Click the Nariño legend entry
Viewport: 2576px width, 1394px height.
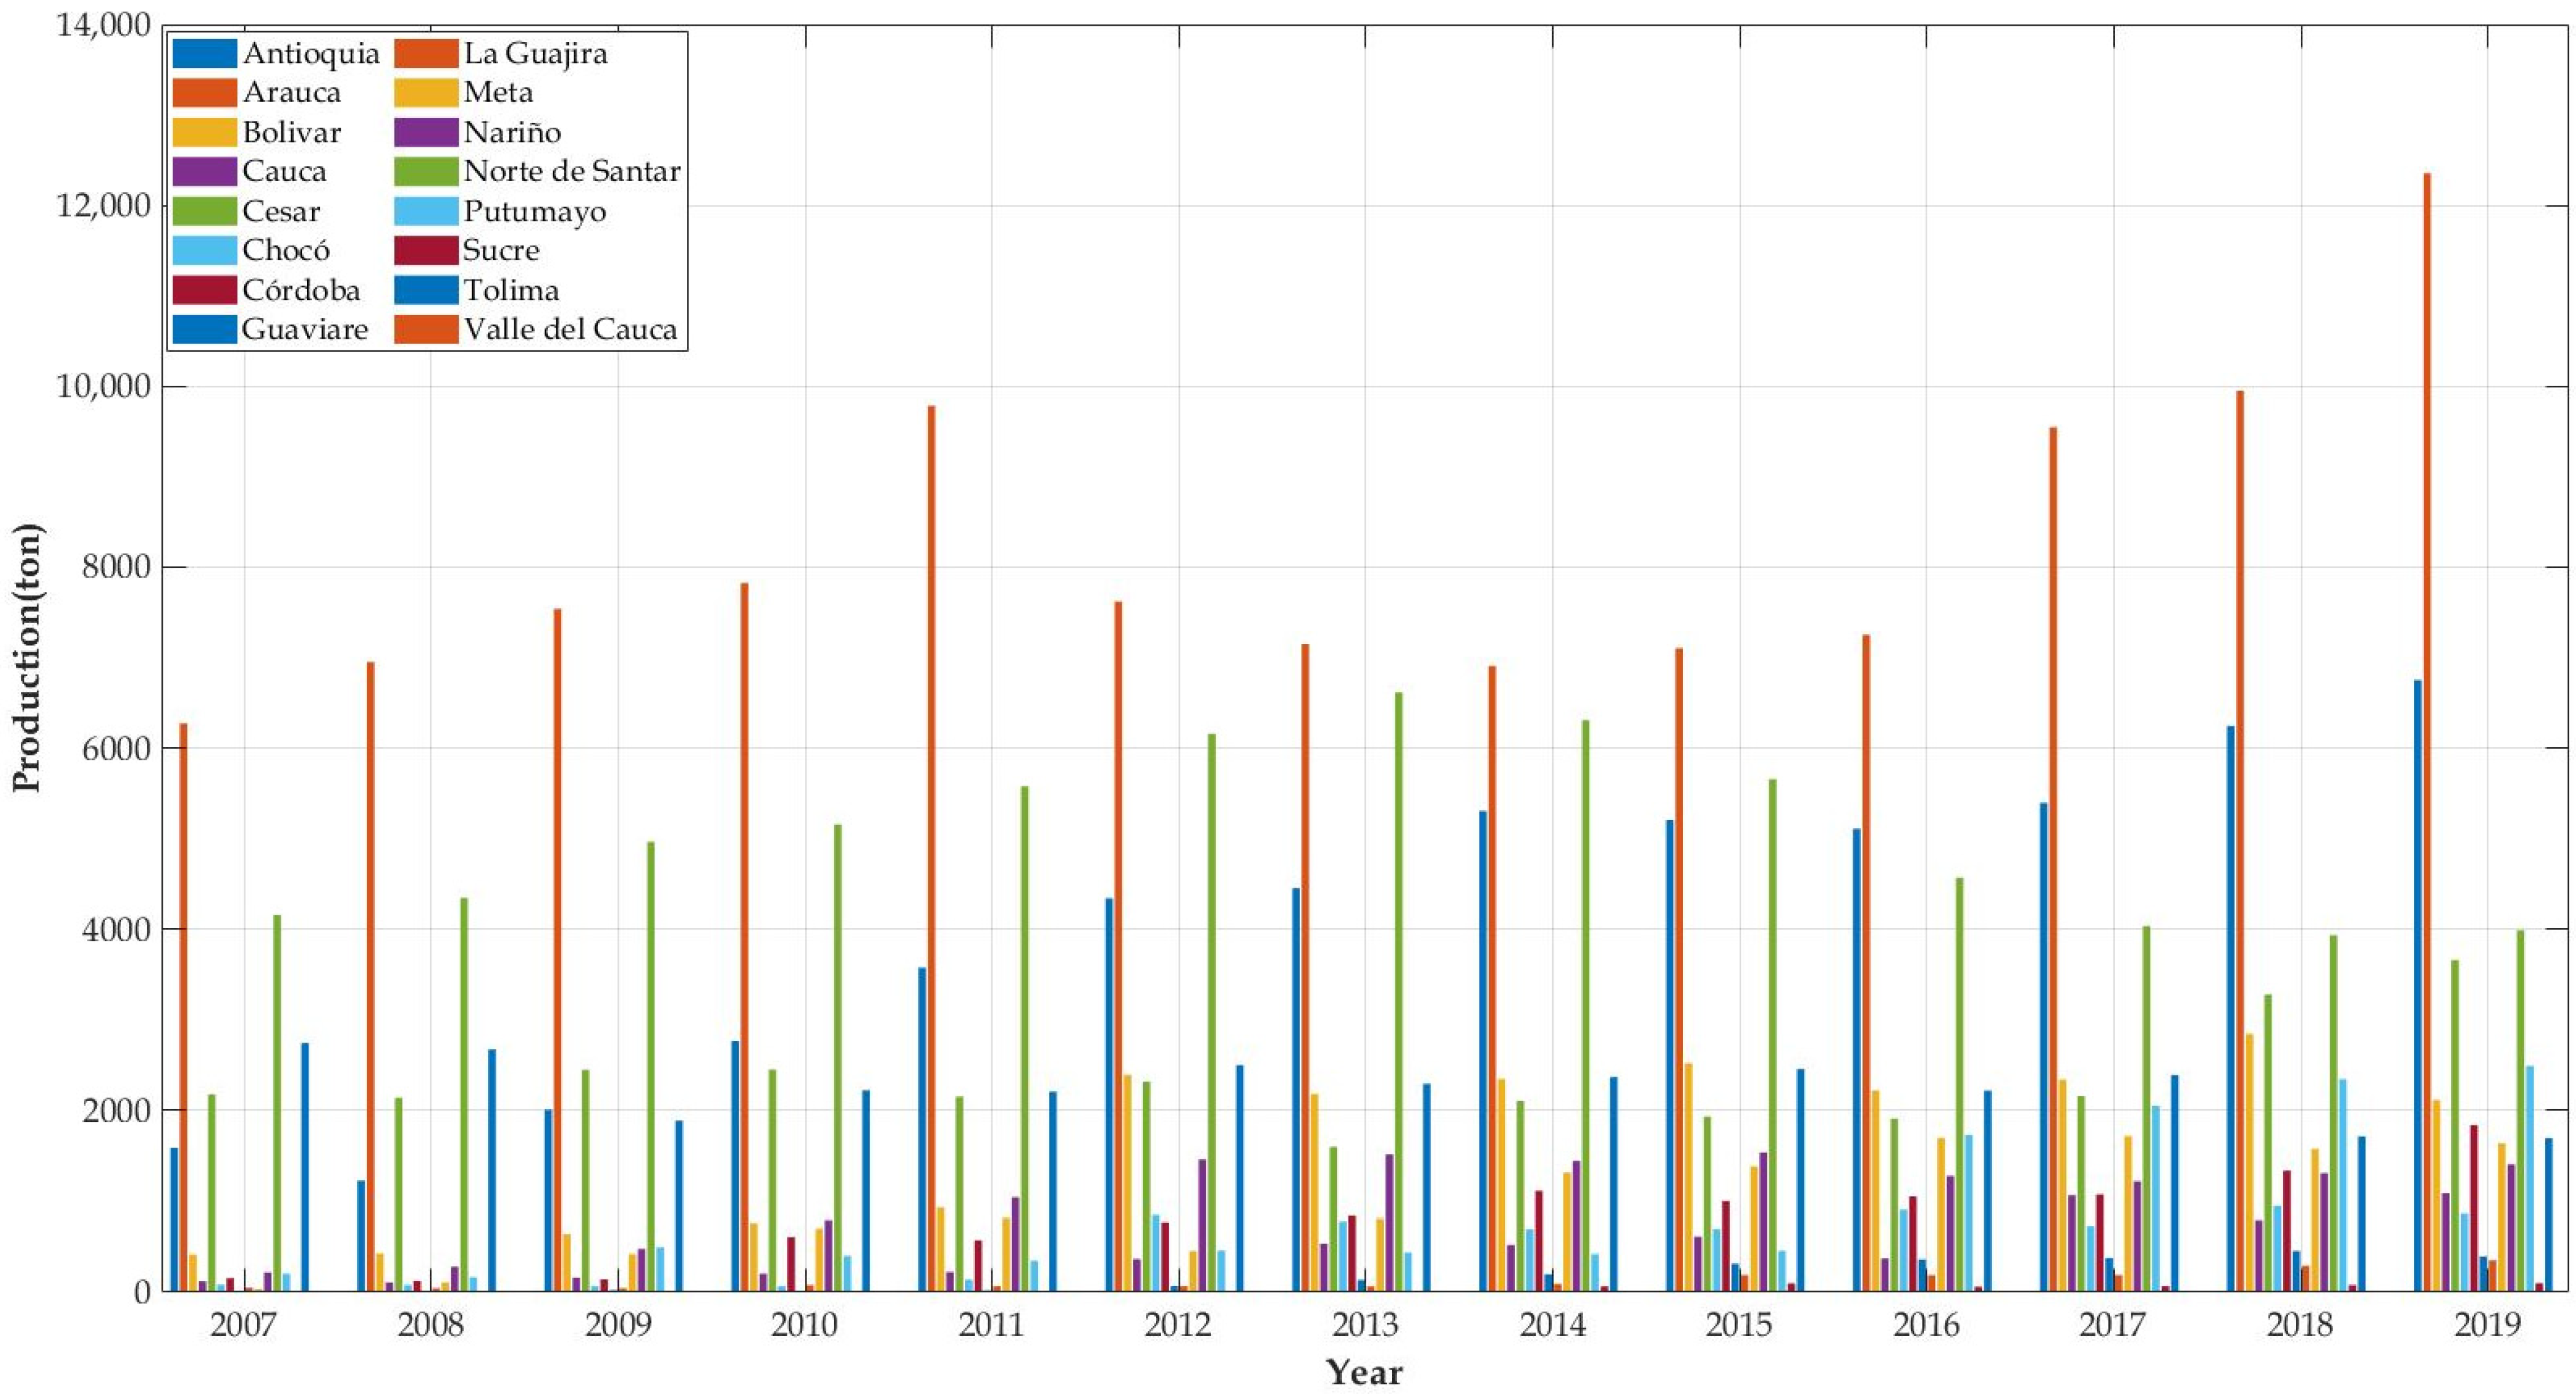pyautogui.click(x=512, y=132)
